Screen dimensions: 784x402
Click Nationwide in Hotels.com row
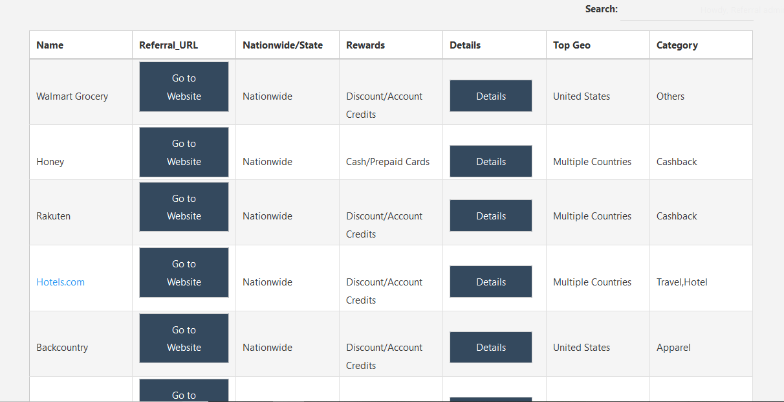click(267, 282)
